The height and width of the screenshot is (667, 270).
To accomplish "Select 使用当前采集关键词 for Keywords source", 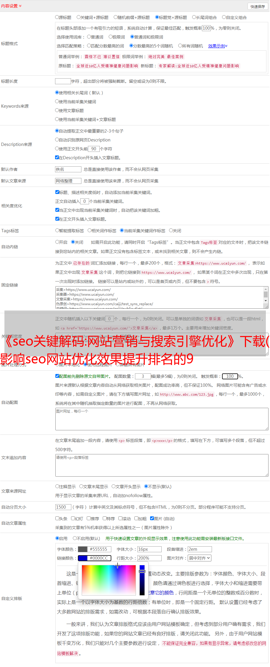I will 57,101.
